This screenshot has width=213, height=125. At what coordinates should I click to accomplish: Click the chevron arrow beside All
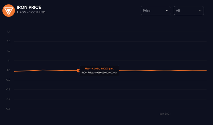pos(200,11)
